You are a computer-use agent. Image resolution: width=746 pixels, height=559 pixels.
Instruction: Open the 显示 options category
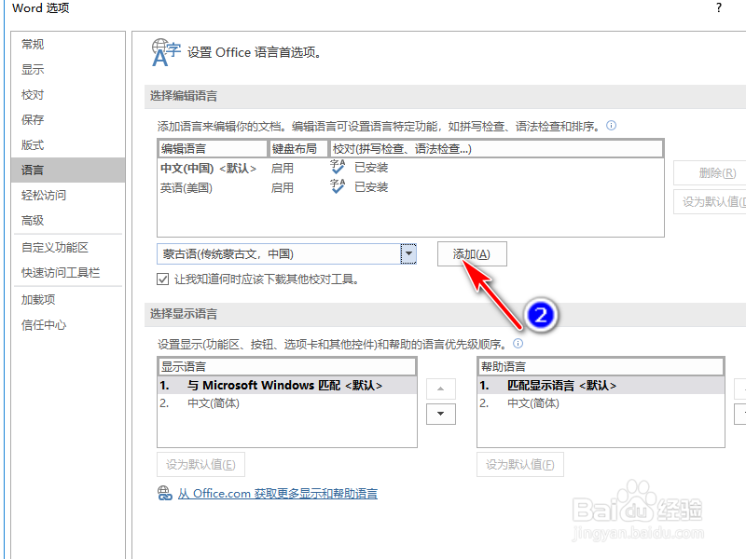pyautogui.click(x=68, y=69)
